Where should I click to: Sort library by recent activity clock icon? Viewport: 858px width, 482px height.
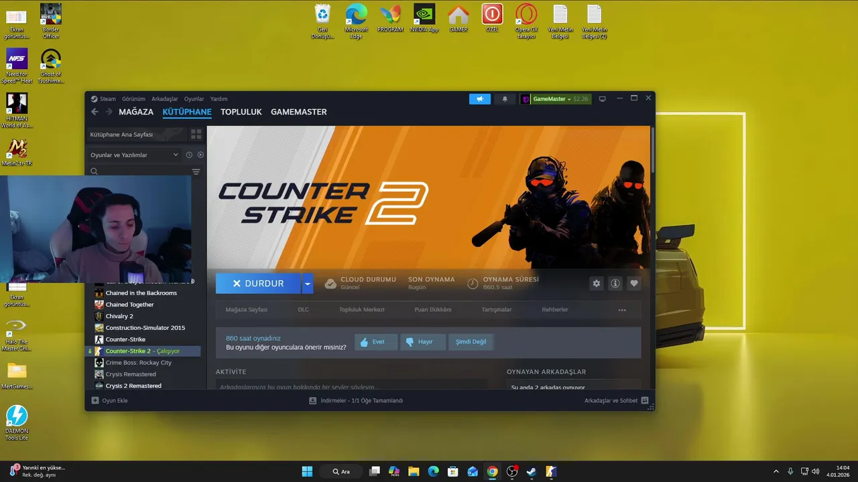[189, 155]
